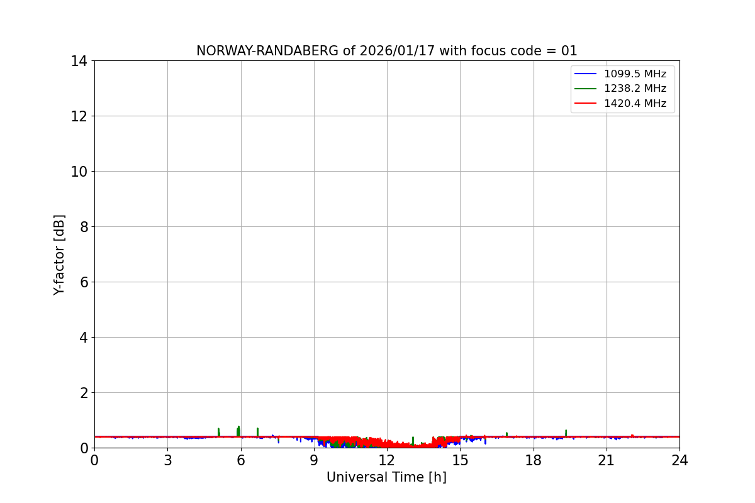Click the green spike near 19 h
755x503 pixels.
coord(566,433)
